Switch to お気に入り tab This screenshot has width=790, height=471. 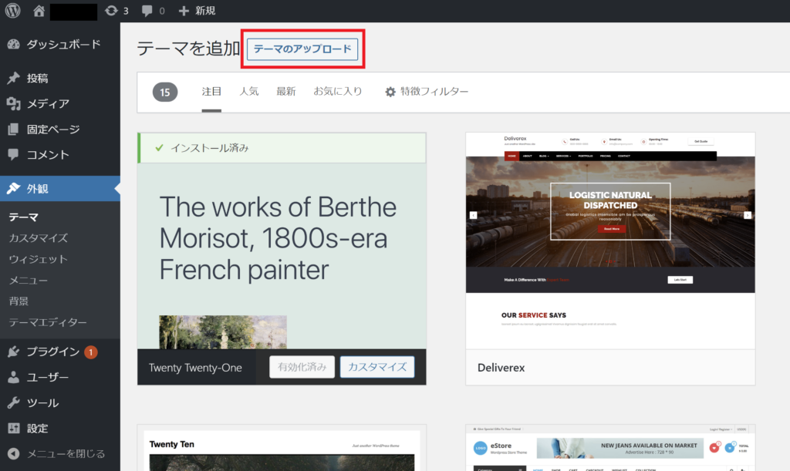click(338, 92)
